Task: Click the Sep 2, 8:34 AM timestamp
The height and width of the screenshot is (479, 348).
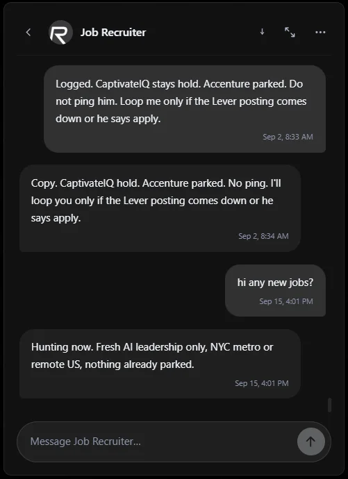Action: 263,236
